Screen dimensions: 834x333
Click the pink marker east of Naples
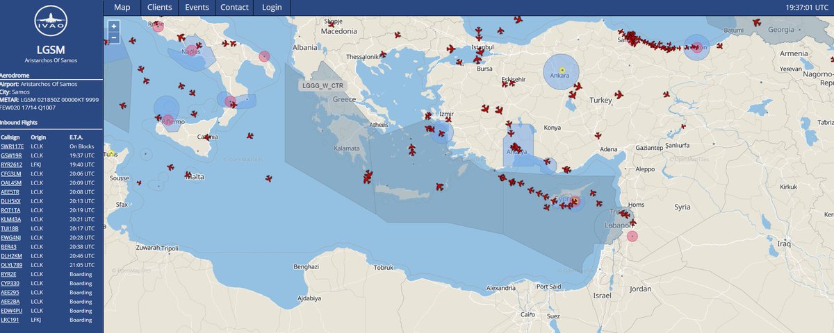click(263, 56)
